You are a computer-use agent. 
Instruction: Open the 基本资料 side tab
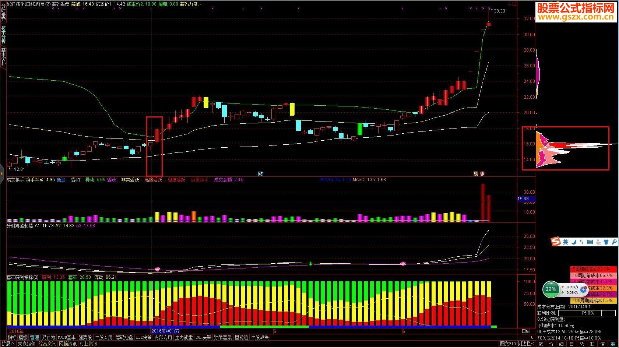tap(3, 56)
